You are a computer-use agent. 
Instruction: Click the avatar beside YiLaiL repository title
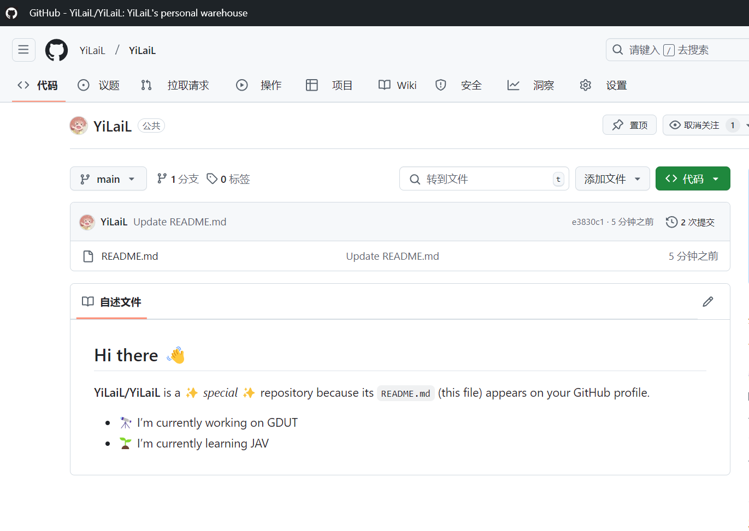click(x=79, y=126)
